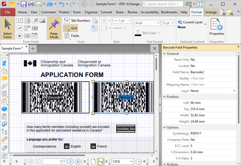Switch to the Arrange ribbon tab

[211, 12]
